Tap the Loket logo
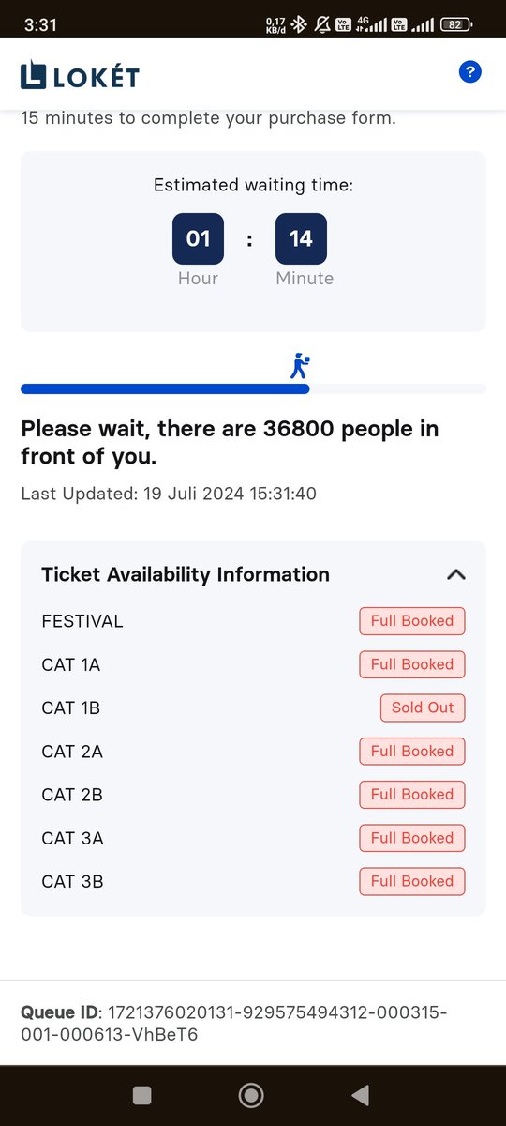Screen dimensions: 506x1126 79,74
